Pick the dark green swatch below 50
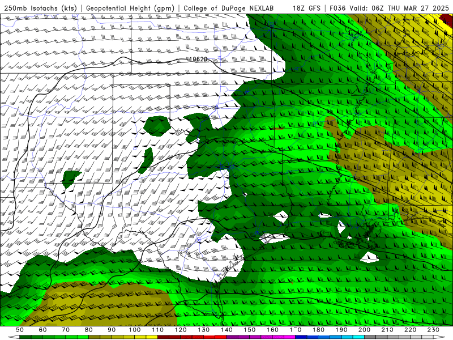Screen dimensions: 453x340 tap(25, 337)
